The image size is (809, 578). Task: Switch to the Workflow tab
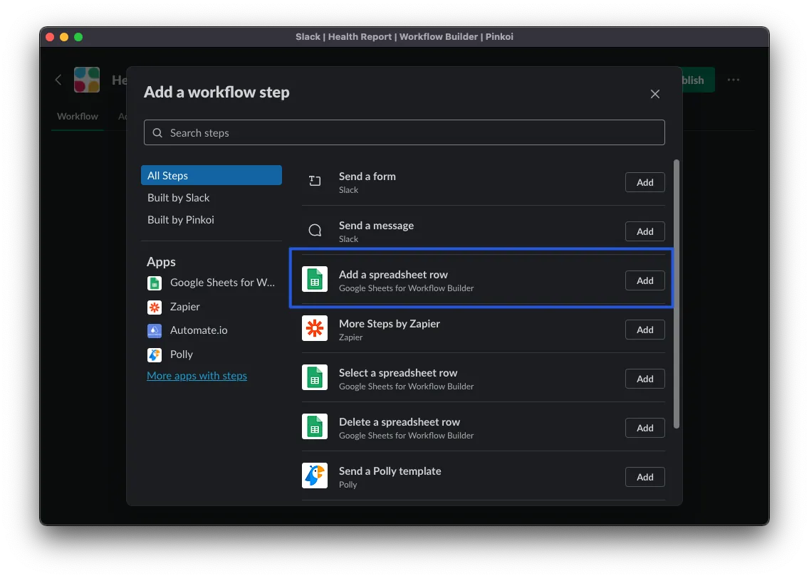(78, 116)
